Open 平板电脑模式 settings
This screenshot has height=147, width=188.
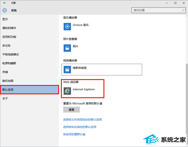click(x=30, y=55)
